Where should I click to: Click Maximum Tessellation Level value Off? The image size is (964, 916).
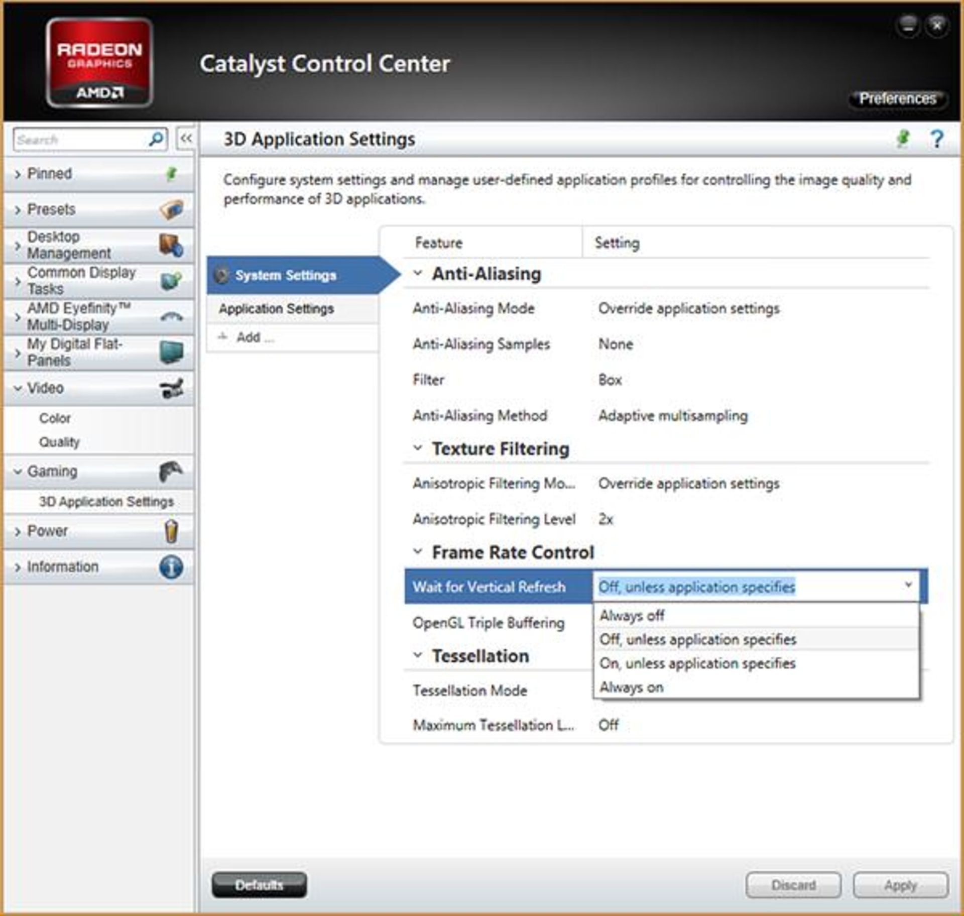pos(609,725)
